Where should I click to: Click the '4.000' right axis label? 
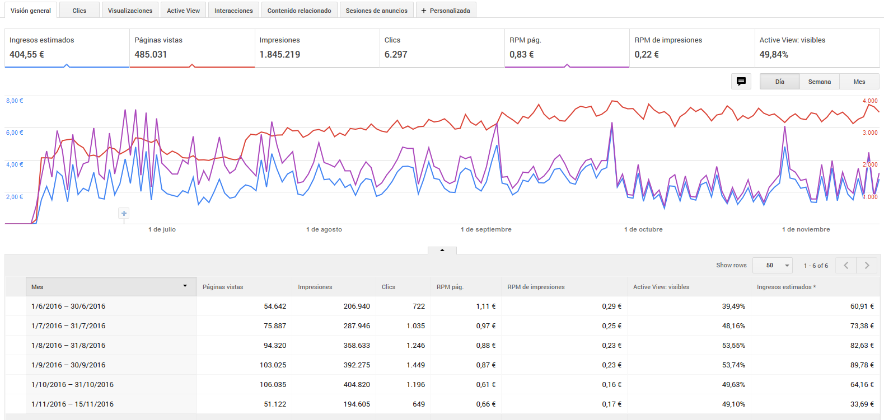(x=870, y=101)
